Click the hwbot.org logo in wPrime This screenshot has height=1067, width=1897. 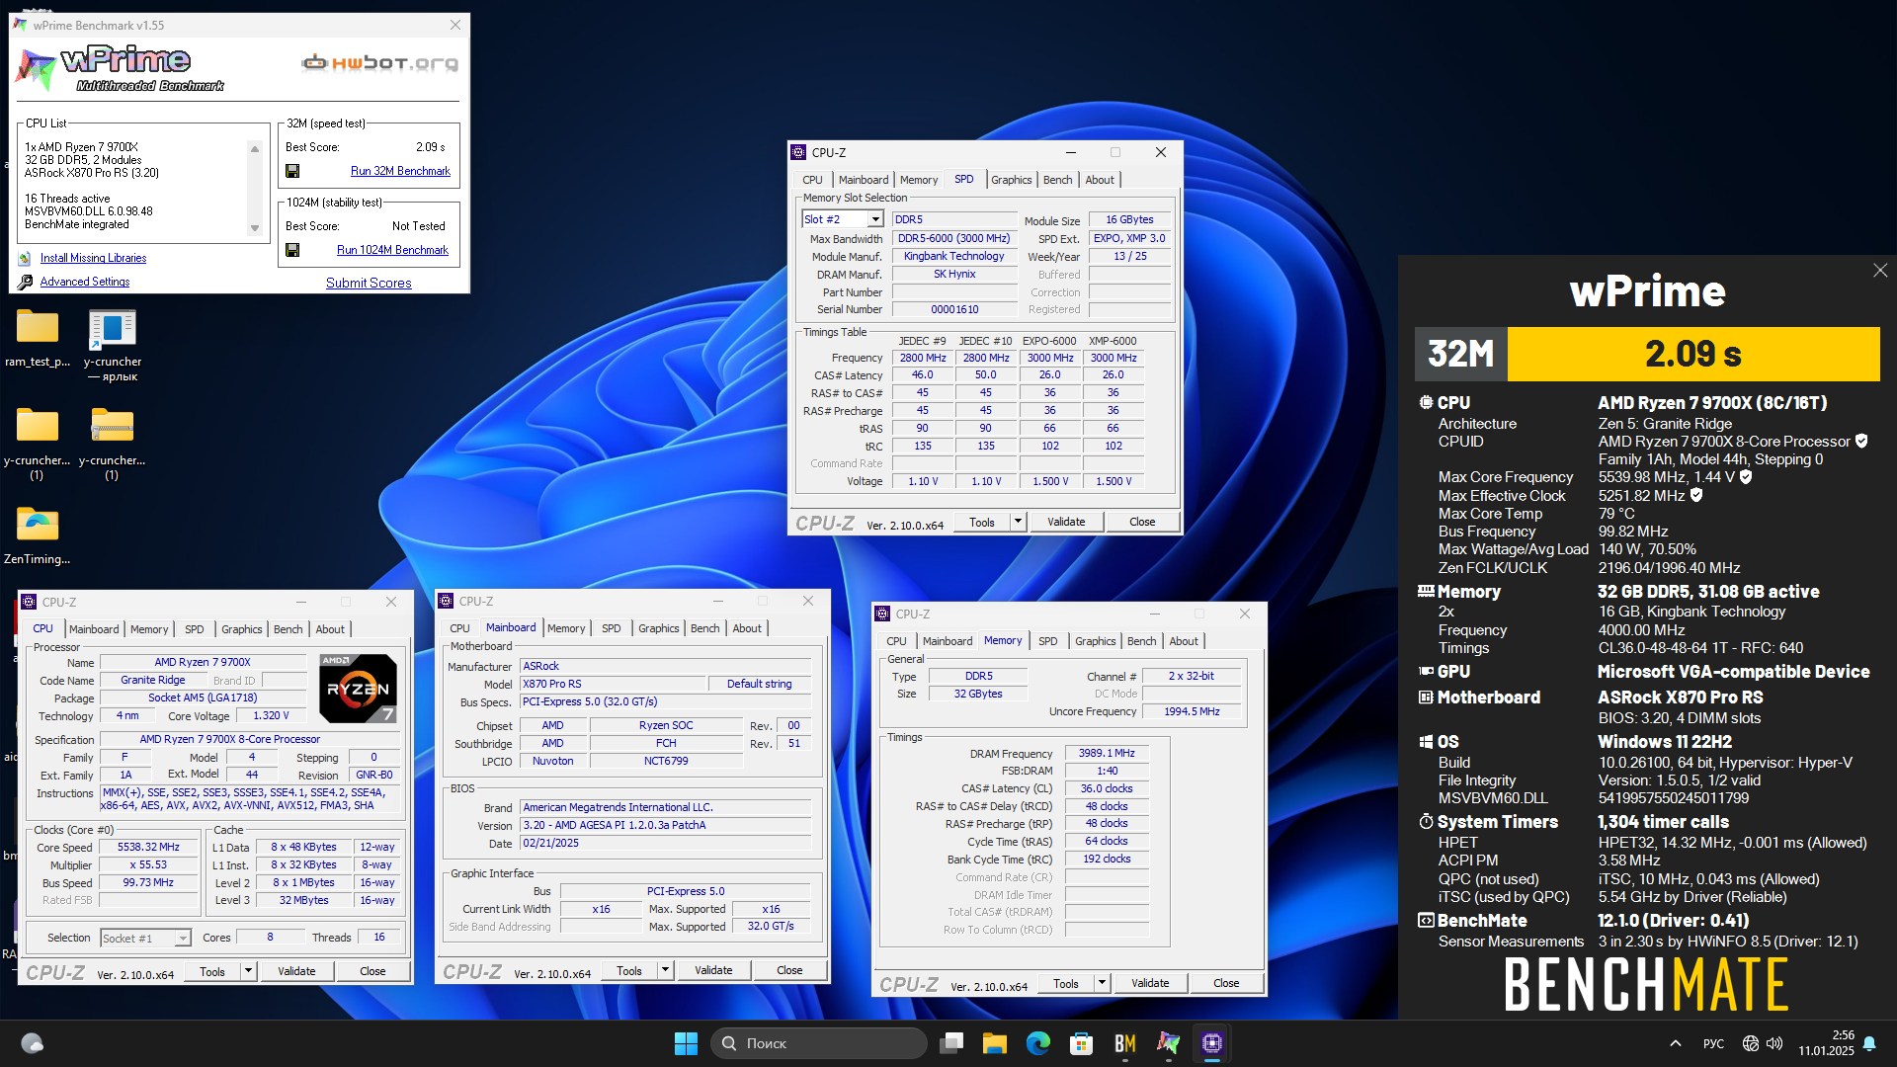(x=380, y=63)
